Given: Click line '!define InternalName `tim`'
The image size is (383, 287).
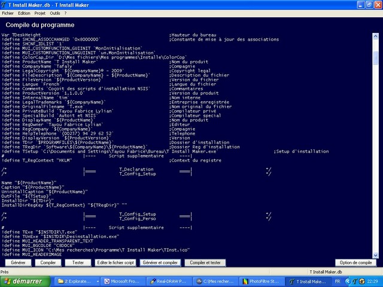Looking at the screenshot, I should [x=35, y=97].
